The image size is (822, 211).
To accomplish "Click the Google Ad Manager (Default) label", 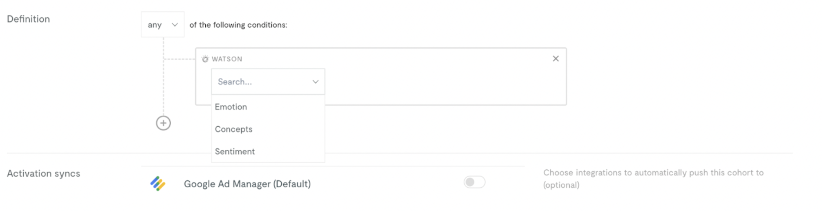I will click(x=247, y=184).
